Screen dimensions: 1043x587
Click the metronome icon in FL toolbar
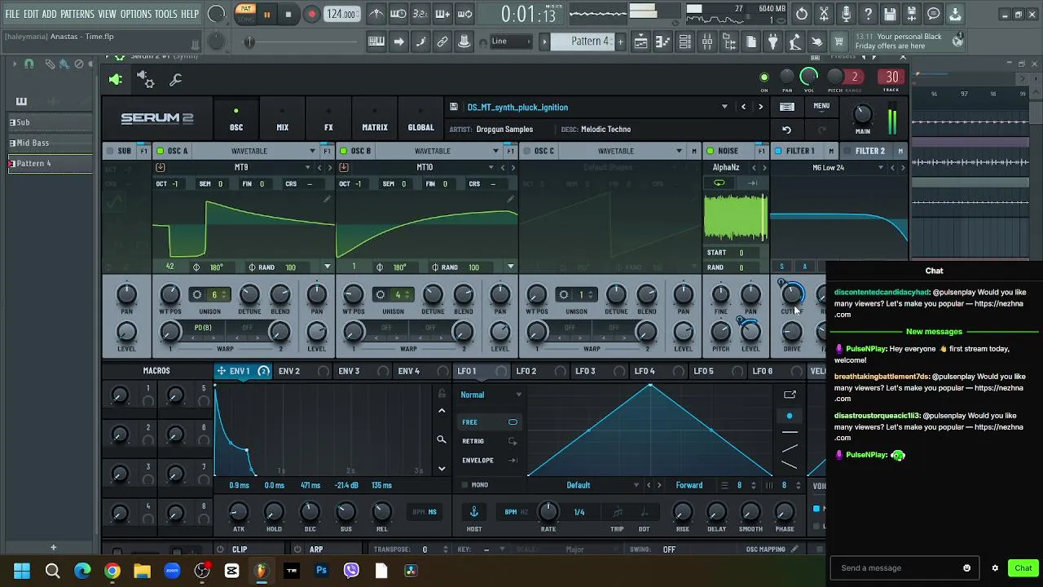(x=376, y=14)
